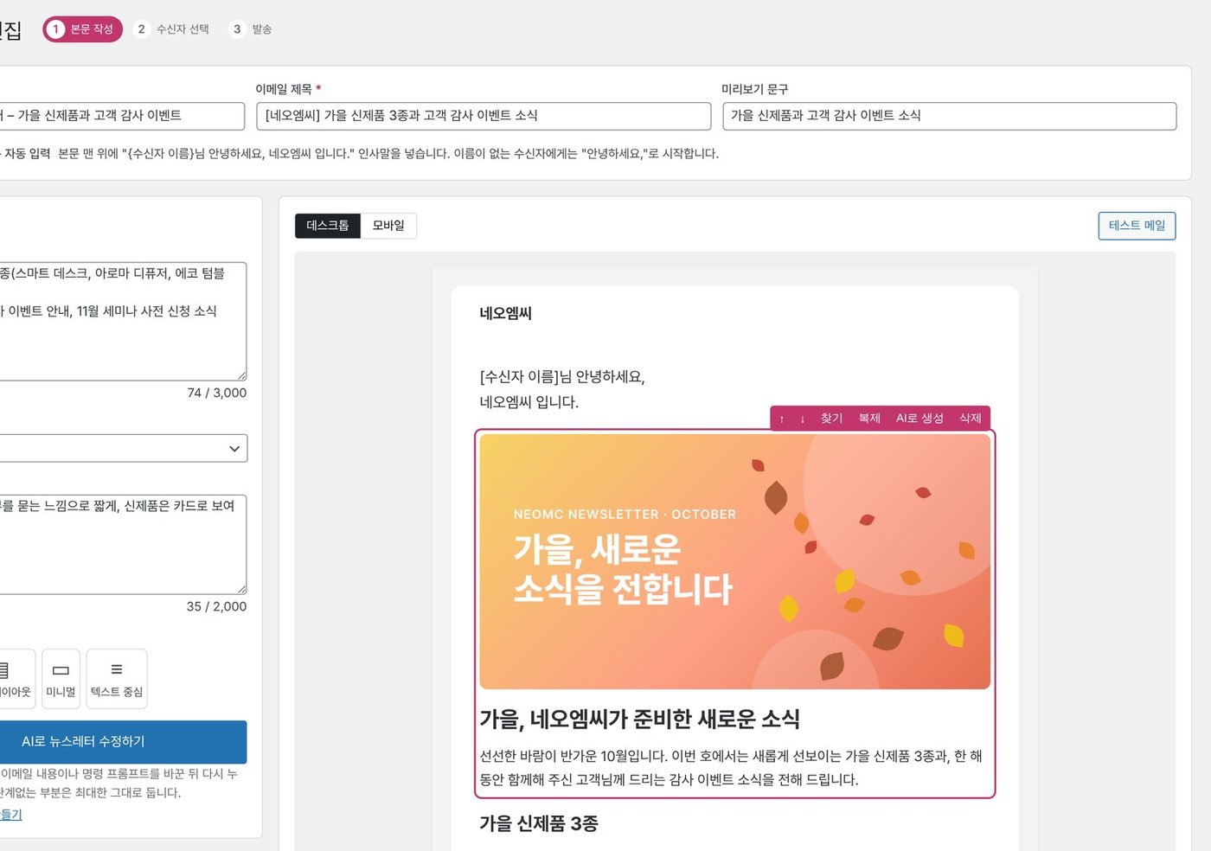Focus the 이메일 제목 input field
This screenshot has height=851, width=1211.
[x=484, y=116]
